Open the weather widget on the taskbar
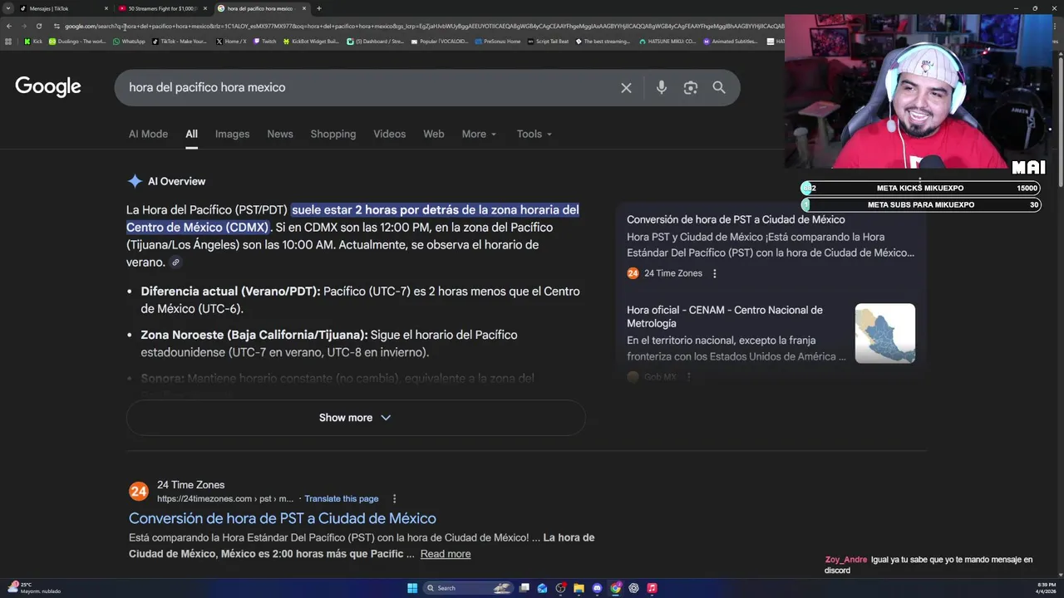The height and width of the screenshot is (598, 1064). 33,588
